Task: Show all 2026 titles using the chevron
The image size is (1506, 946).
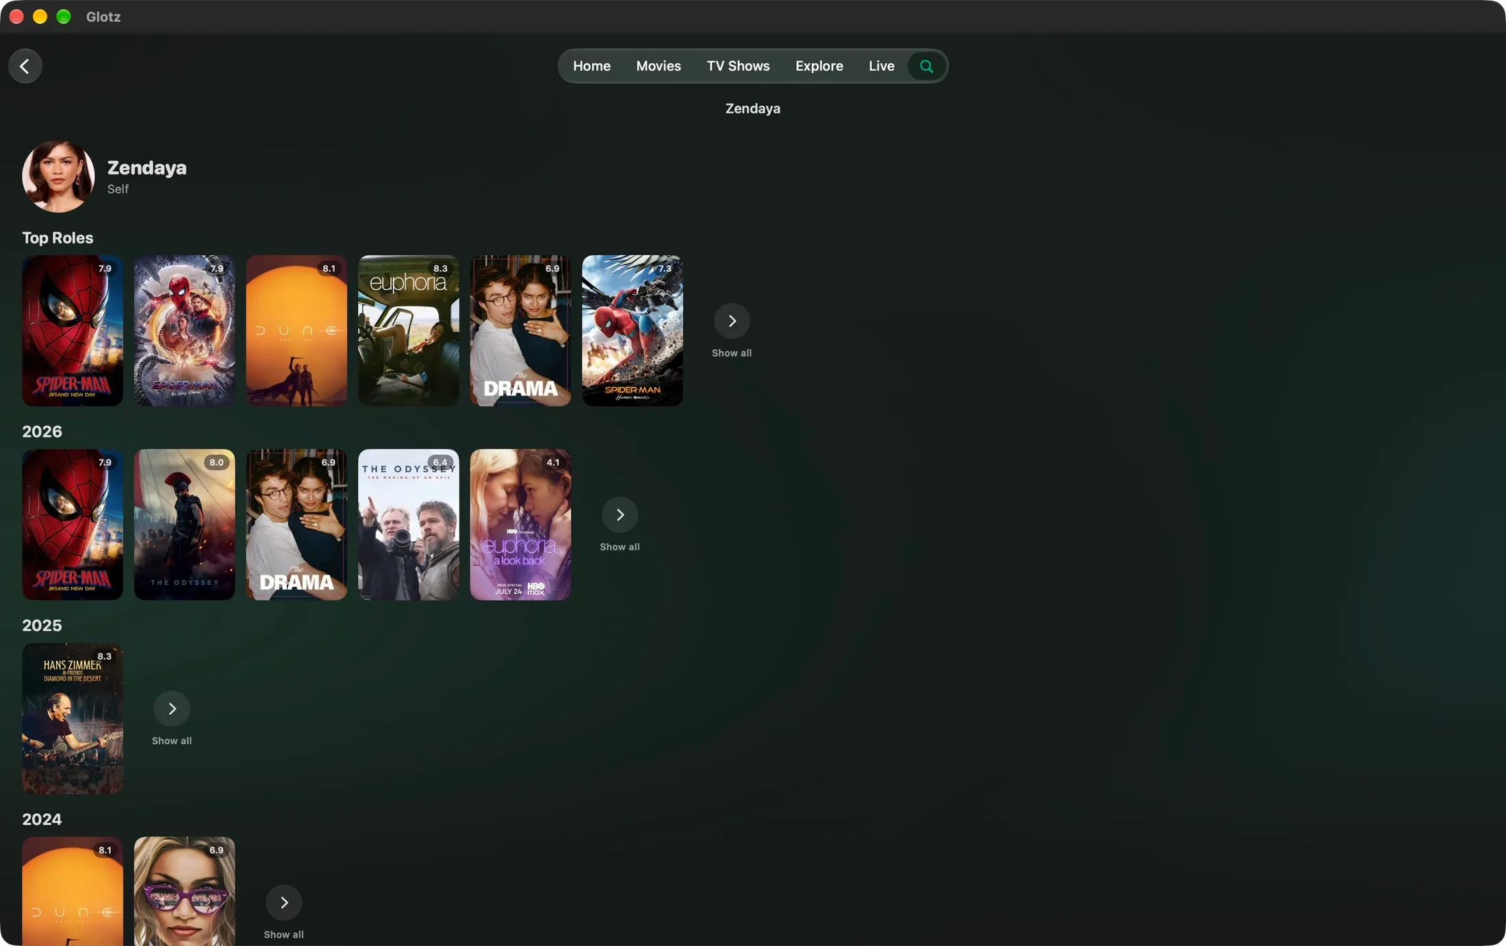Action: tap(620, 514)
